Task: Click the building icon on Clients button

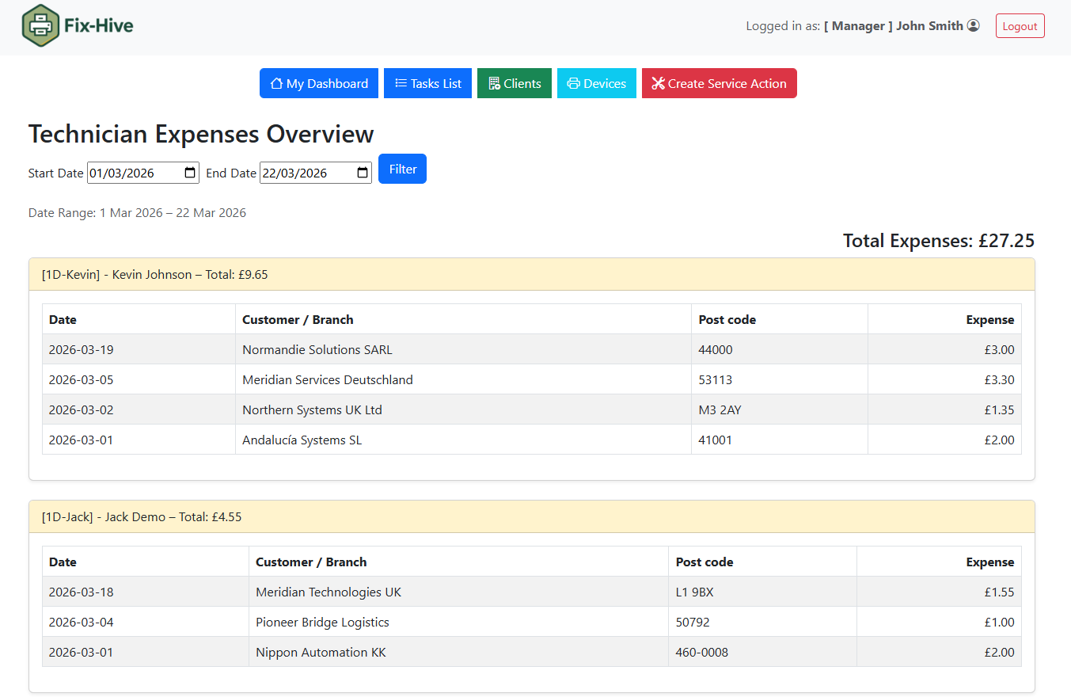Action: click(x=494, y=83)
